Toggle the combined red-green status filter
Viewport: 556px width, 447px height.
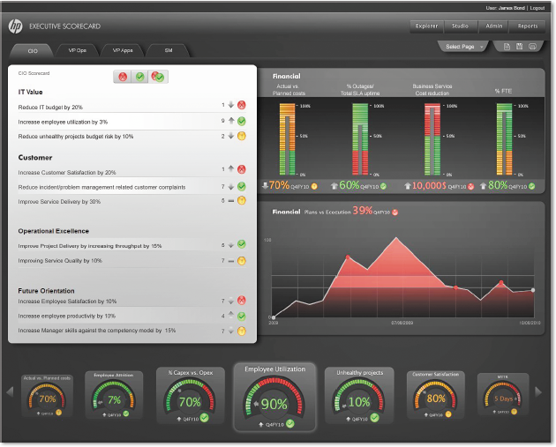[x=157, y=78]
